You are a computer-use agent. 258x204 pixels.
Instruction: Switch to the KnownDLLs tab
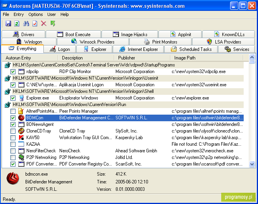(229, 34)
